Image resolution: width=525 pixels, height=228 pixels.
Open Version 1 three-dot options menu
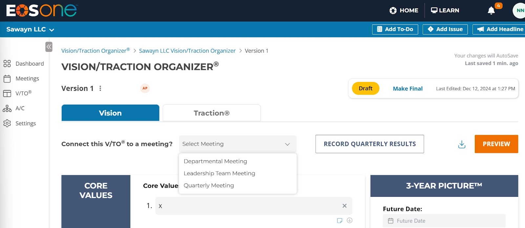point(100,88)
